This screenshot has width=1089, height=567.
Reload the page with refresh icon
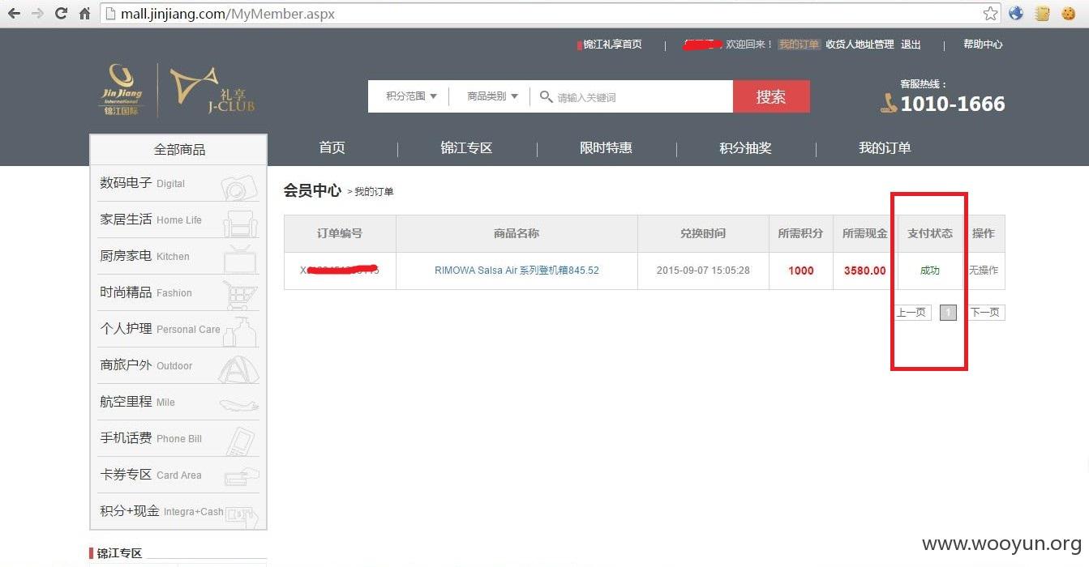coord(61,14)
